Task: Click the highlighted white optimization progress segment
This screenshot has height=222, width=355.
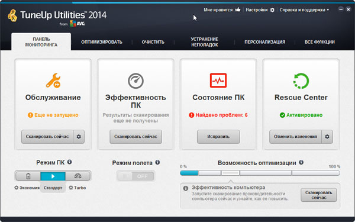Action: point(230,173)
